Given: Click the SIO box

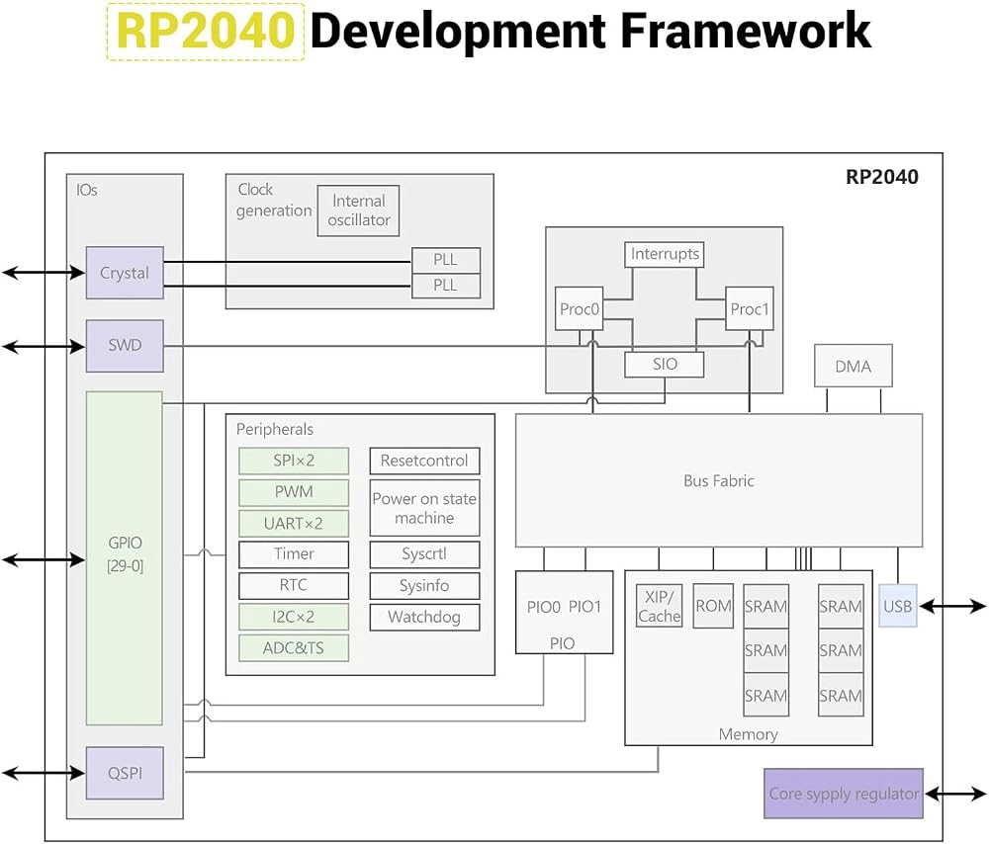Looking at the screenshot, I should (x=665, y=365).
